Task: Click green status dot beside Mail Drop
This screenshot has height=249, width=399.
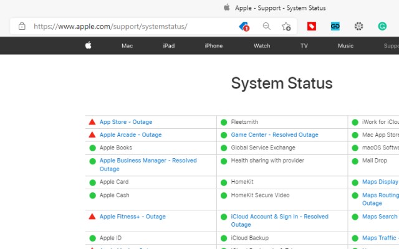Action: (355, 161)
